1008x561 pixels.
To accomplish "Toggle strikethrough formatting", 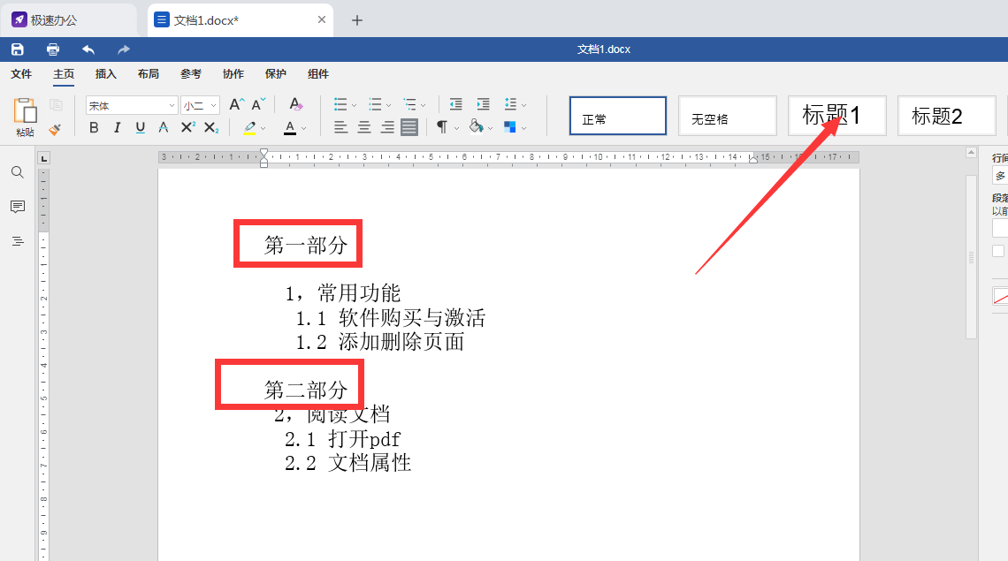I will (x=164, y=127).
